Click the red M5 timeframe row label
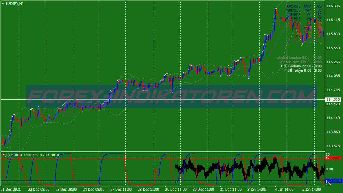 click(309, 36)
